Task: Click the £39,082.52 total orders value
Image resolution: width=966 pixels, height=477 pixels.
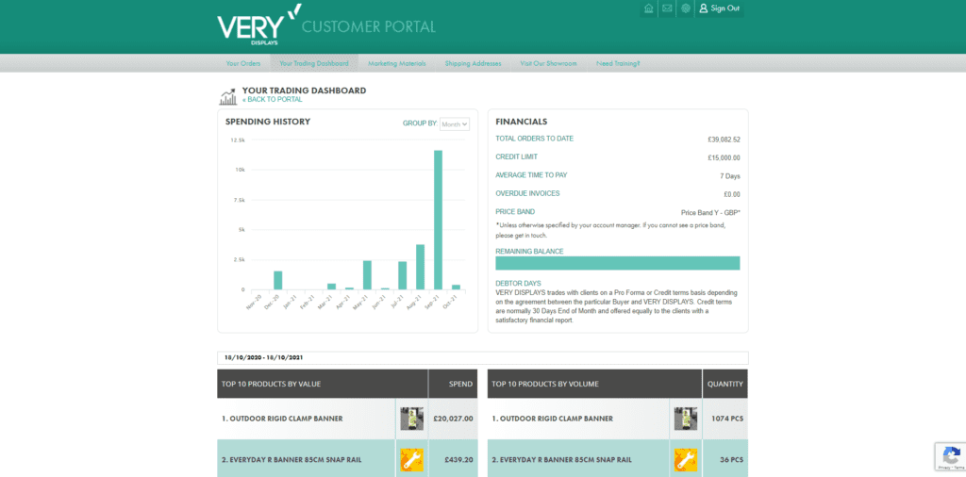Action: click(724, 140)
